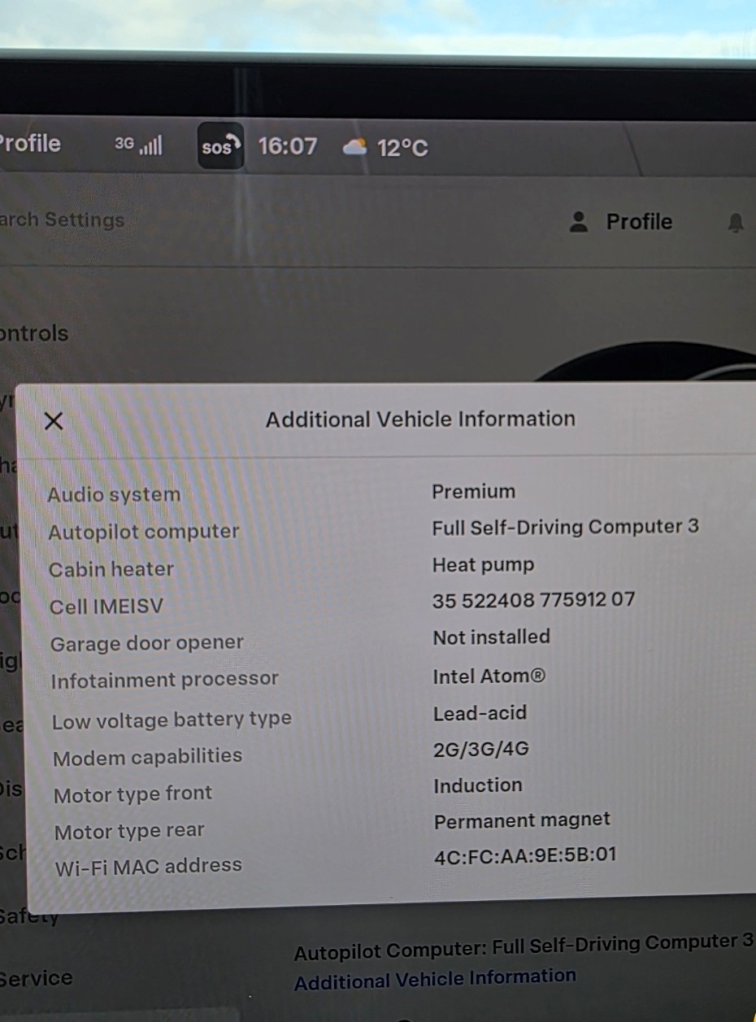Open notifications via the bell icon

[x=735, y=223]
